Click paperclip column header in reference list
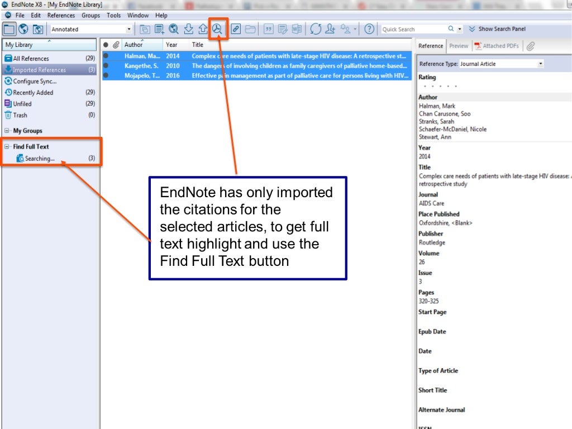 (116, 45)
